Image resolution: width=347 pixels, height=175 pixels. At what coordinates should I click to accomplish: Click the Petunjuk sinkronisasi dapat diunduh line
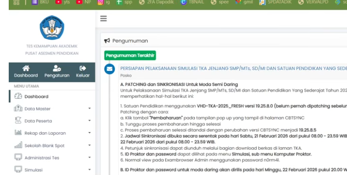pos(211,148)
